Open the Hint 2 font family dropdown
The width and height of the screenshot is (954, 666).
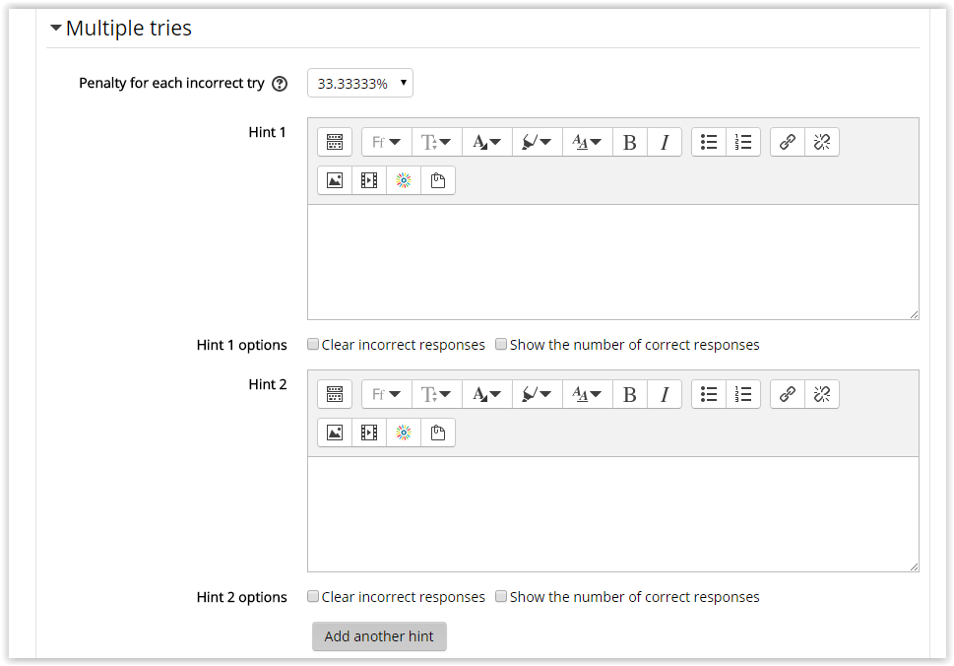click(386, 394)
